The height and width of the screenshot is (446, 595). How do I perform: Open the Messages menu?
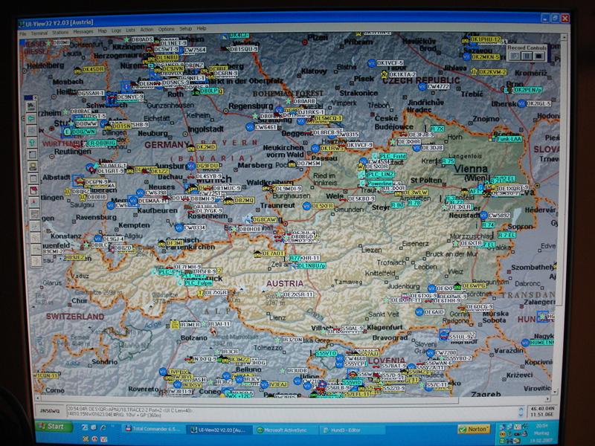(83, 32)
